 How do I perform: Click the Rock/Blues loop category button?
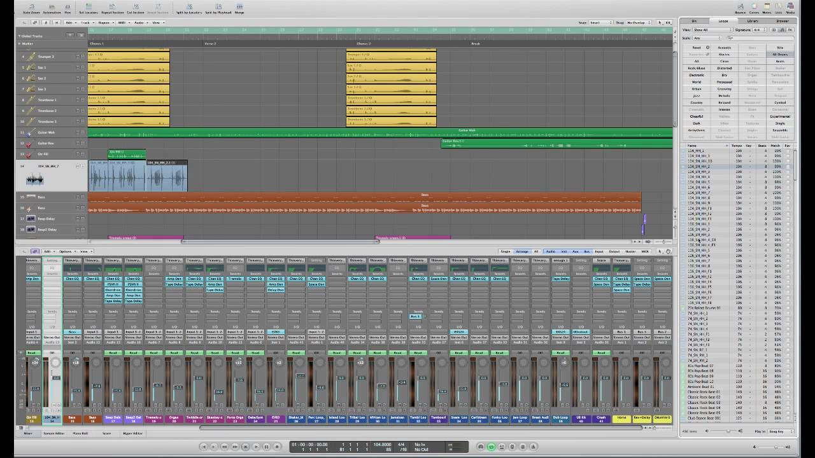click(x=697, y=68)
